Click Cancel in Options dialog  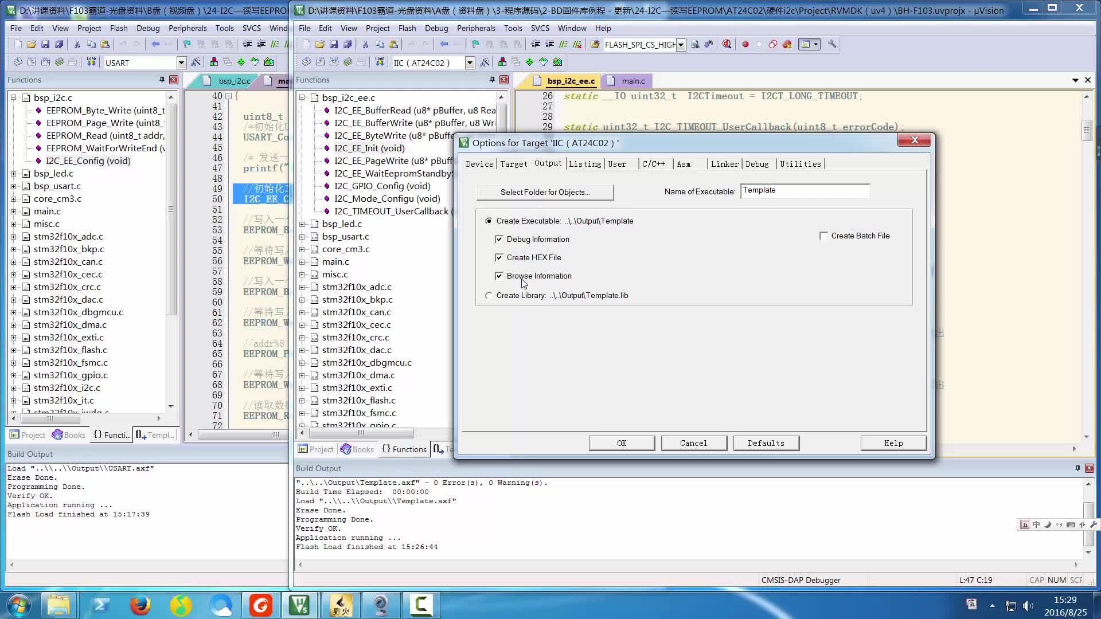[693, 443]
